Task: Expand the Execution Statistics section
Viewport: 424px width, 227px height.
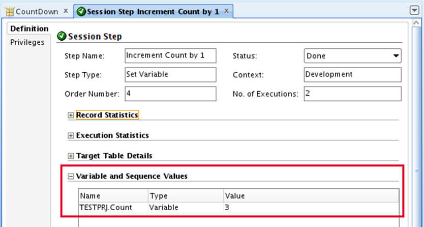Action: (71, 135)
